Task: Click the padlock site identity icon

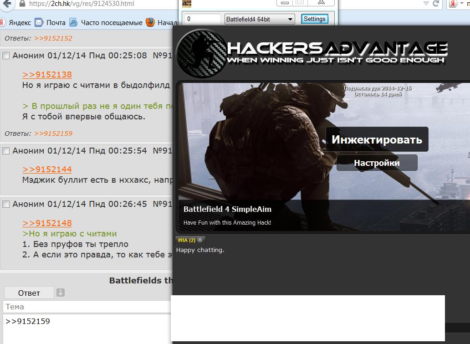Action: [x=22, y=4]
